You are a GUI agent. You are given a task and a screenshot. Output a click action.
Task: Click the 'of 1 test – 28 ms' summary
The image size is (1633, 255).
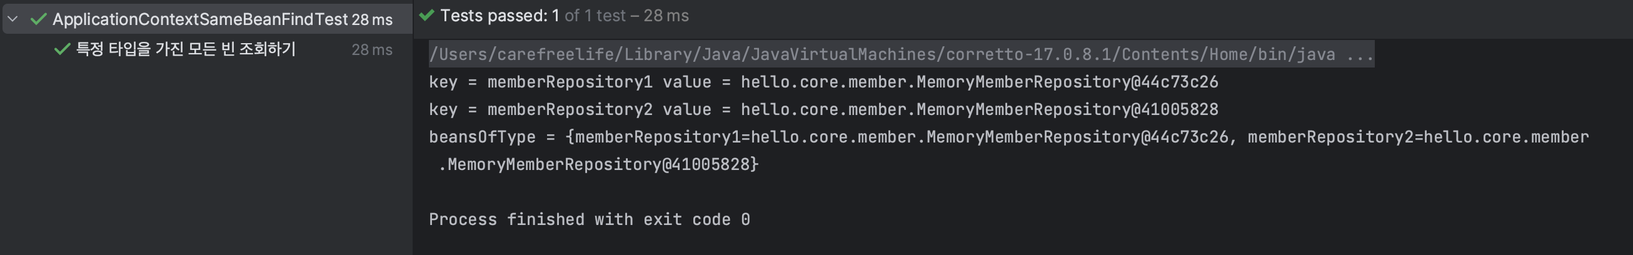(626, 16)
